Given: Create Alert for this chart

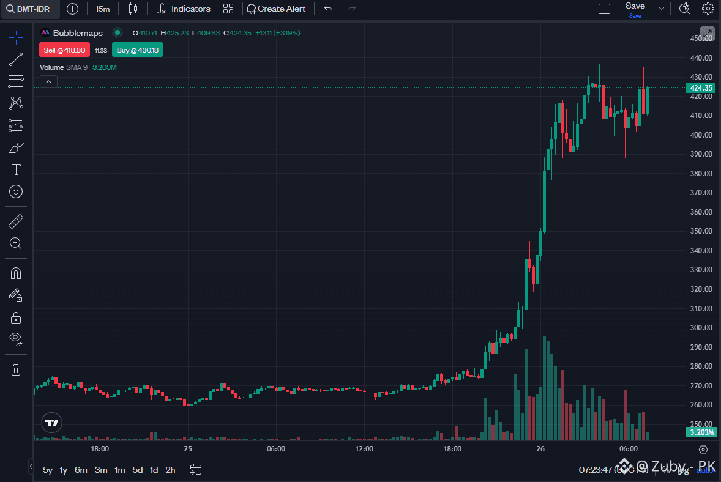Looking at the screenshot, I should [x=277, y=9].
